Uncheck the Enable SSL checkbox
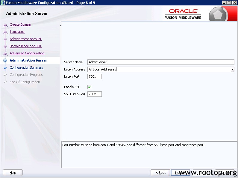 89,87
